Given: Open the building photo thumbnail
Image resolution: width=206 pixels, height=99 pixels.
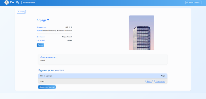Looking at the screenshot, I should point(141,32).
